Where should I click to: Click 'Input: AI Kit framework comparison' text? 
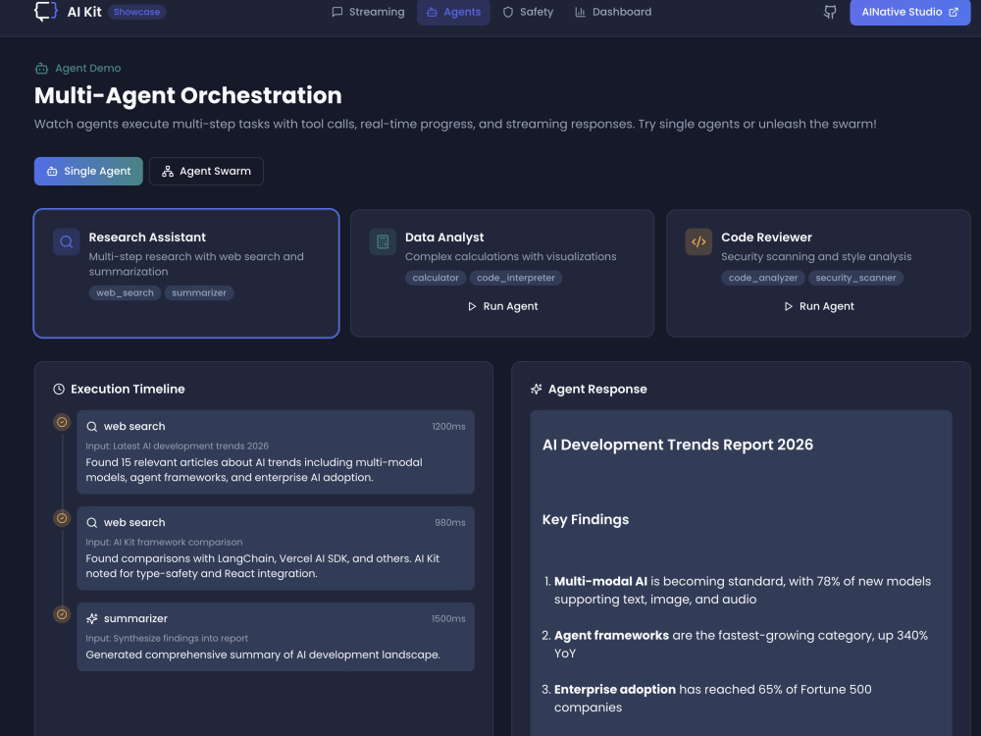tap(164, 543)
